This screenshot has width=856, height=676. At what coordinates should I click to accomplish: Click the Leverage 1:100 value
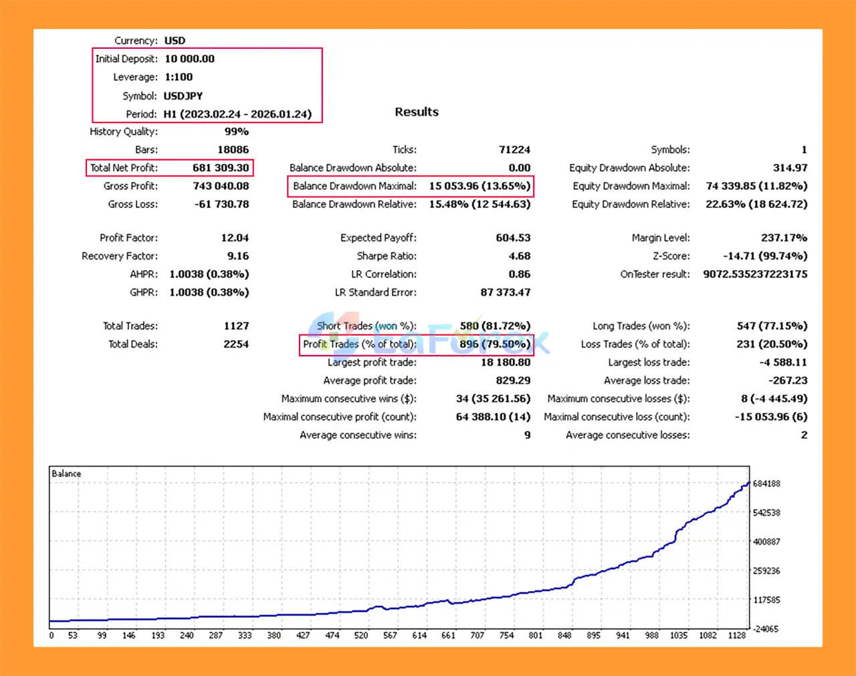pyautogui.click(x=179, y=77)
